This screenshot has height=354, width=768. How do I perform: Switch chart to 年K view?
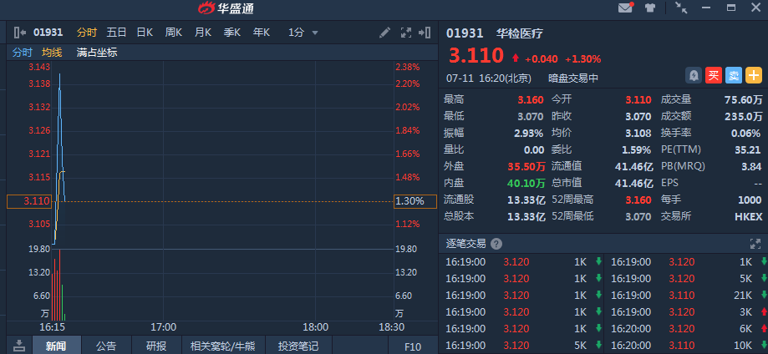point(261,33)
